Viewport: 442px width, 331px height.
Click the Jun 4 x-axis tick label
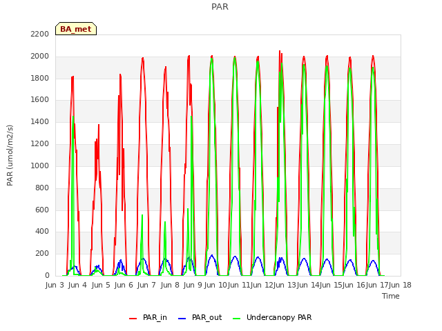point(77,285)
